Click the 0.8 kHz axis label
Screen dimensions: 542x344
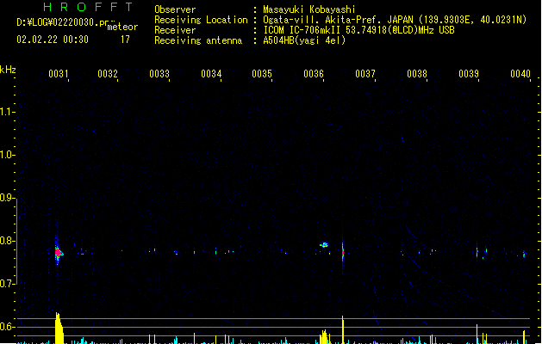point(6,241)
